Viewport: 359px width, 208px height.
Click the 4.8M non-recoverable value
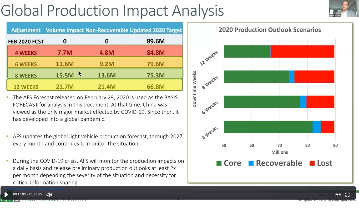[x=107, y=53]
